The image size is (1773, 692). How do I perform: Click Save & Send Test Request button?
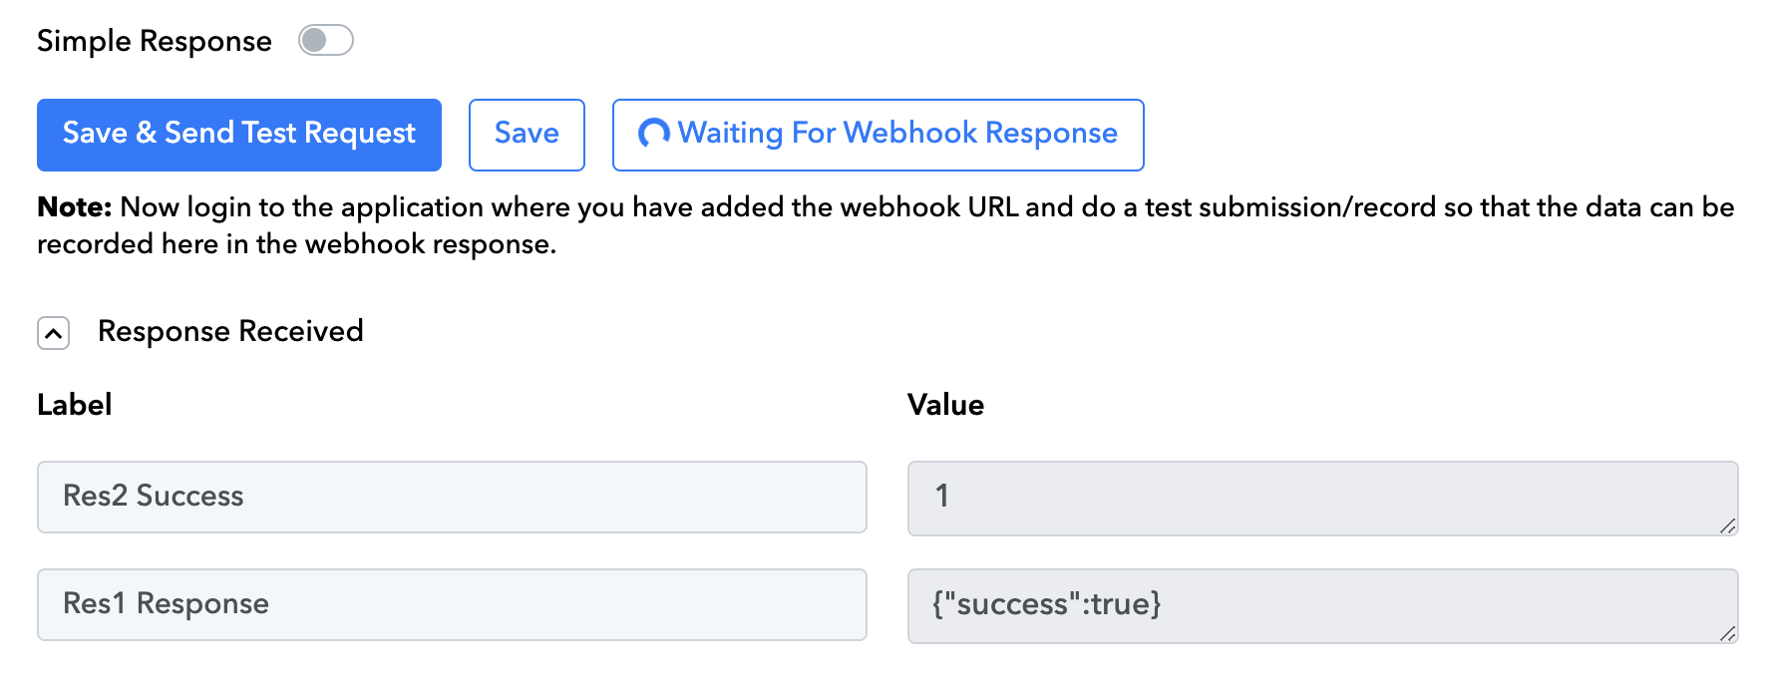(x=239, y=135)
